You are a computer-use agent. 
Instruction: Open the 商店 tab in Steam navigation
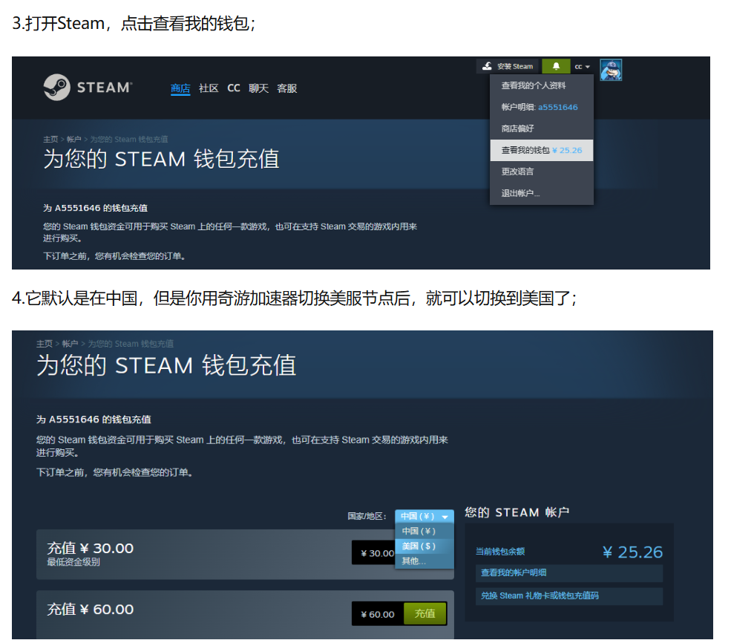(x=180, y=88)
